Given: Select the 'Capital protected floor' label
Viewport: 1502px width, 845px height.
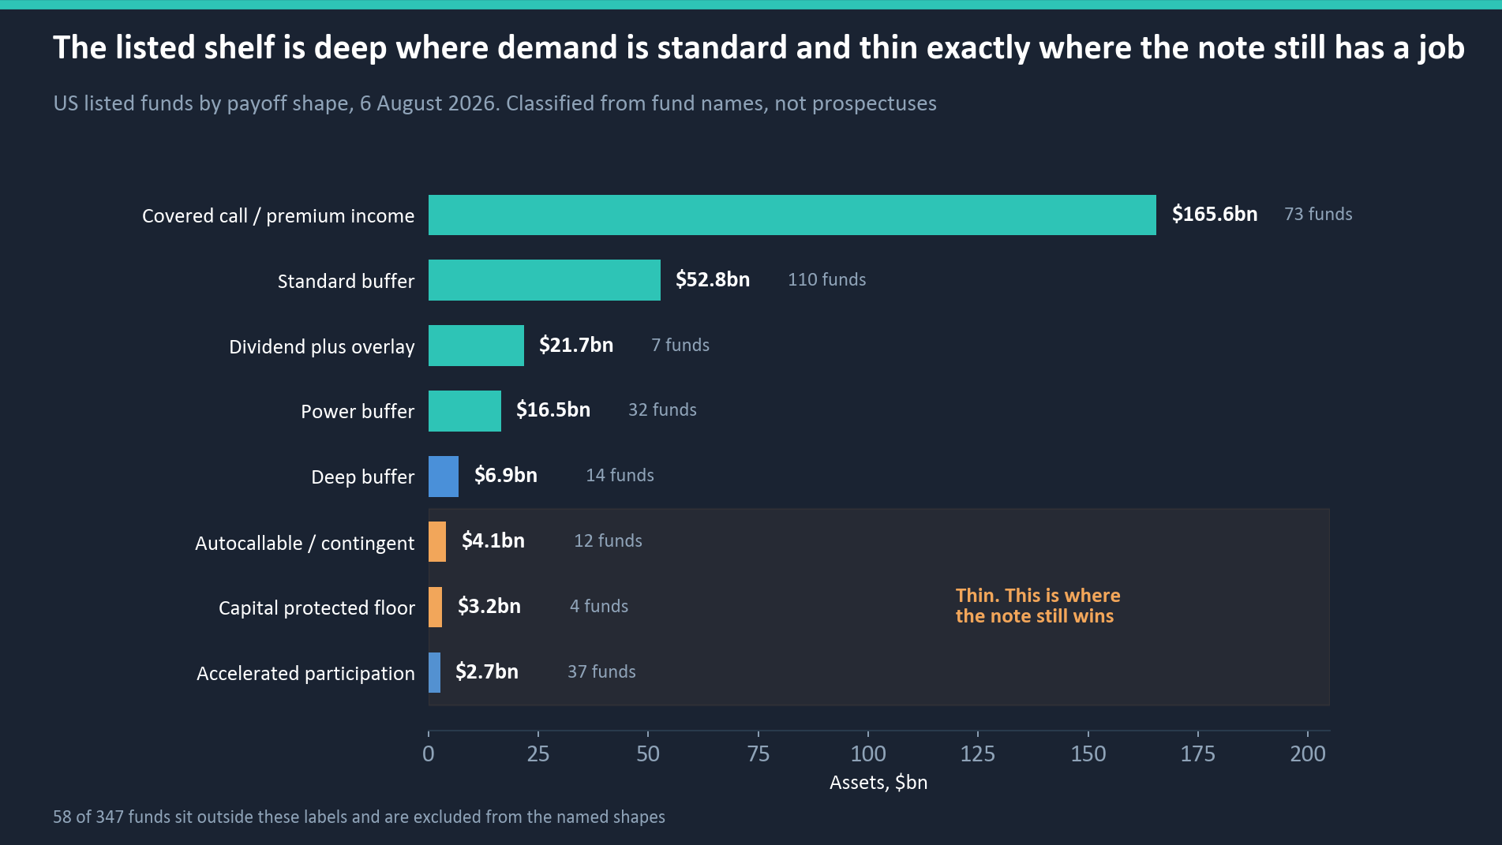Looking at the screenshot, I should click(317, 608).
